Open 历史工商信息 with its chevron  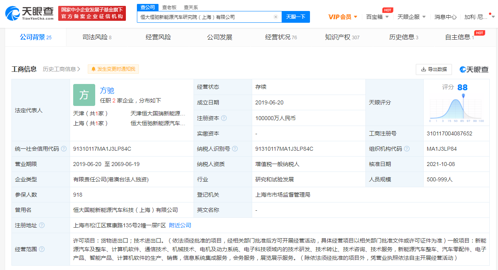[62, 69]
